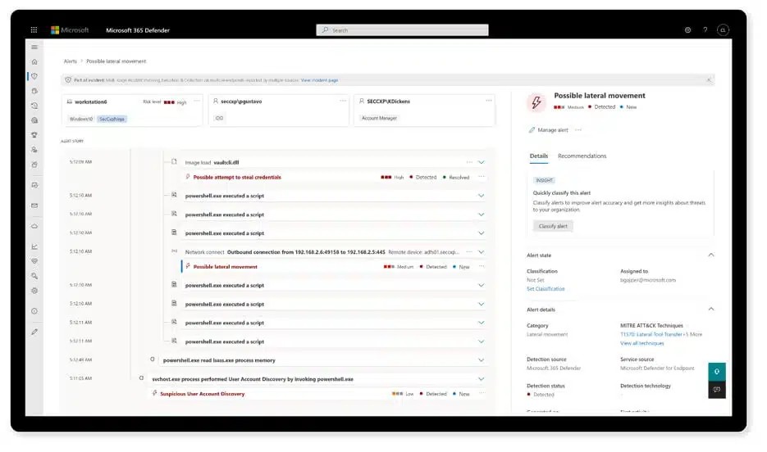The height and width of the screenshot is (452, 767).
Task: Click the Account Manager tag
Action: point(379,118)
